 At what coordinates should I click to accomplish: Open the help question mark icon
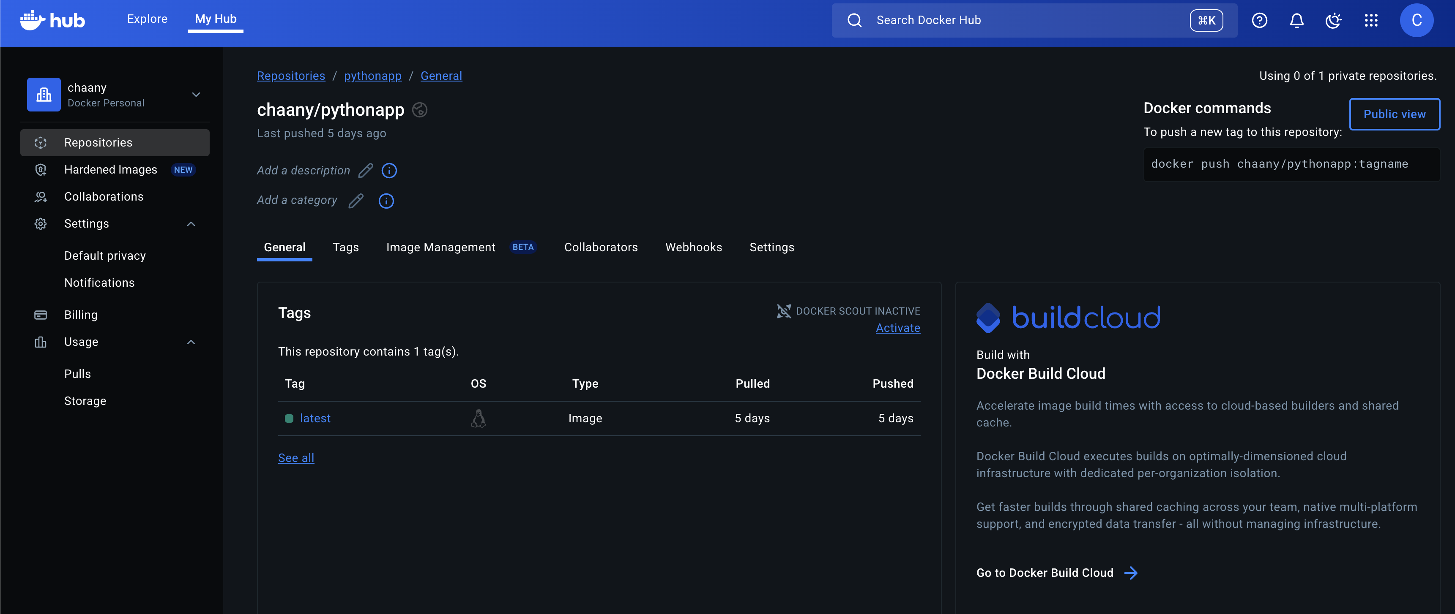pyautogui.click(x=1259, y=21)
